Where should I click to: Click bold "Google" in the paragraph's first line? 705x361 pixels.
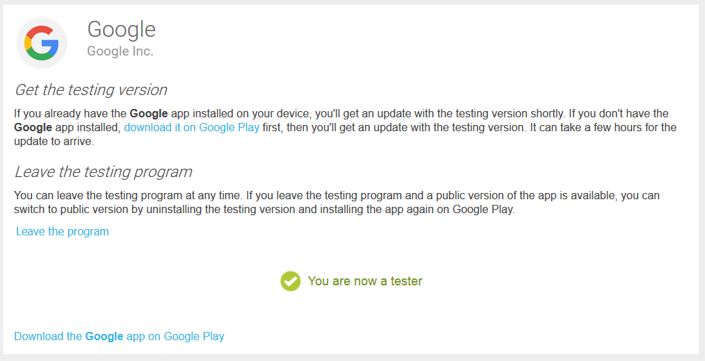tap(149, 114)
